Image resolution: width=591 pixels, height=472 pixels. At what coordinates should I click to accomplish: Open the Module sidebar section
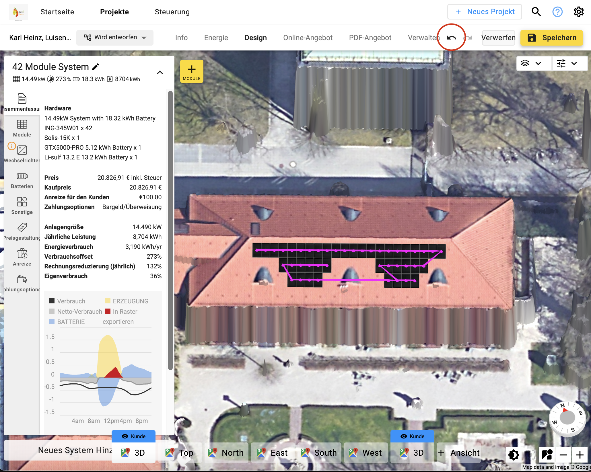click(22, 128)
